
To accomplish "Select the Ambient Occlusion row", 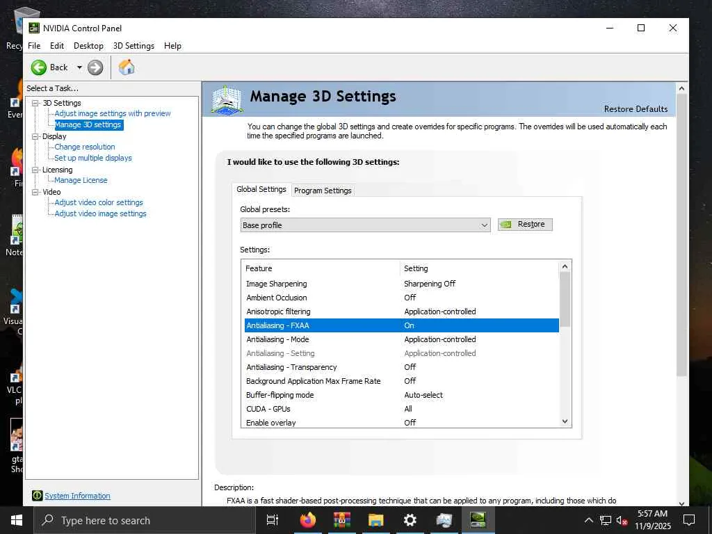I will [x=401, y=298].
